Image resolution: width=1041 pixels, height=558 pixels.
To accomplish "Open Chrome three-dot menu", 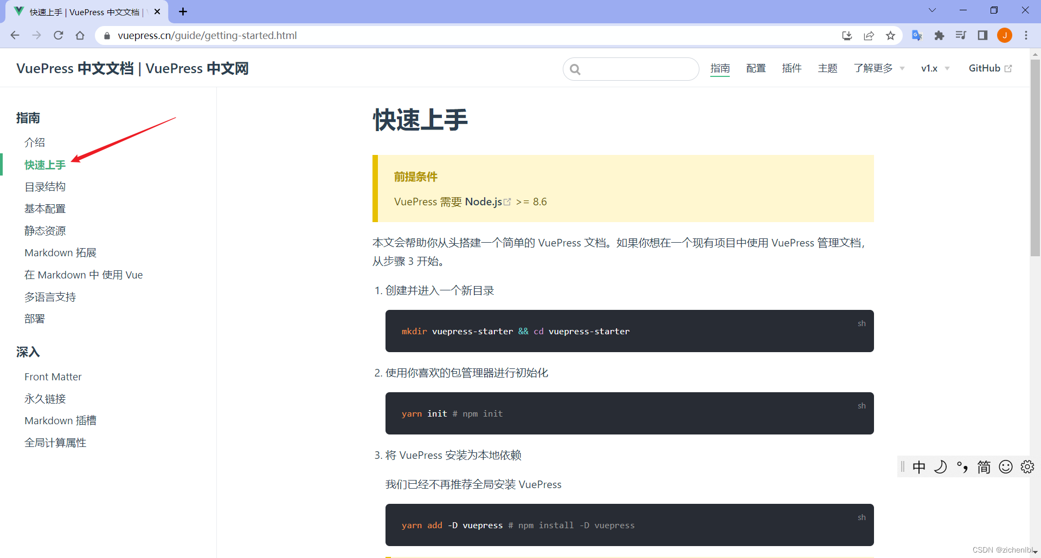I will (x=1026, y=35).
